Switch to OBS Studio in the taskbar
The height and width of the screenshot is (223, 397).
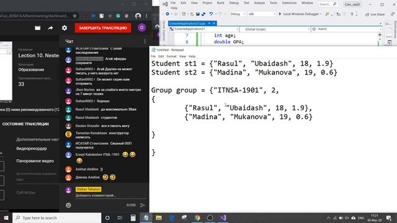(210, 217)
